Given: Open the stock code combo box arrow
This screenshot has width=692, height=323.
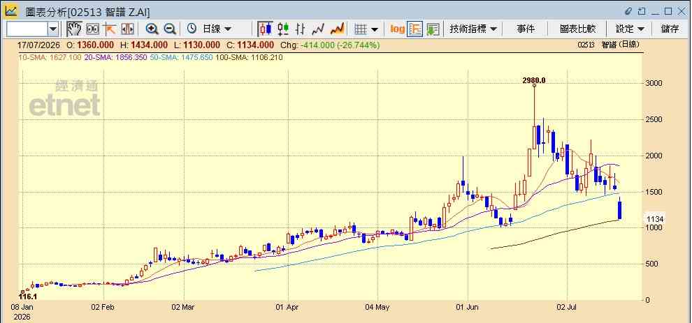Looking at the screenshot, I should (53, 29).
